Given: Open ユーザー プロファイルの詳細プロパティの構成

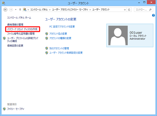Looking at the screenshot, I should [23, 39].
